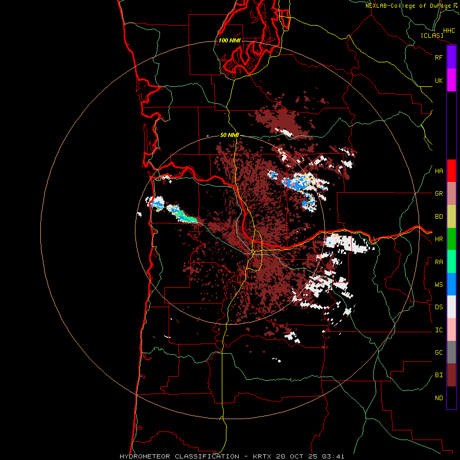Click the IC legend label
Screen dimensions: 460x460
[439, 330]
